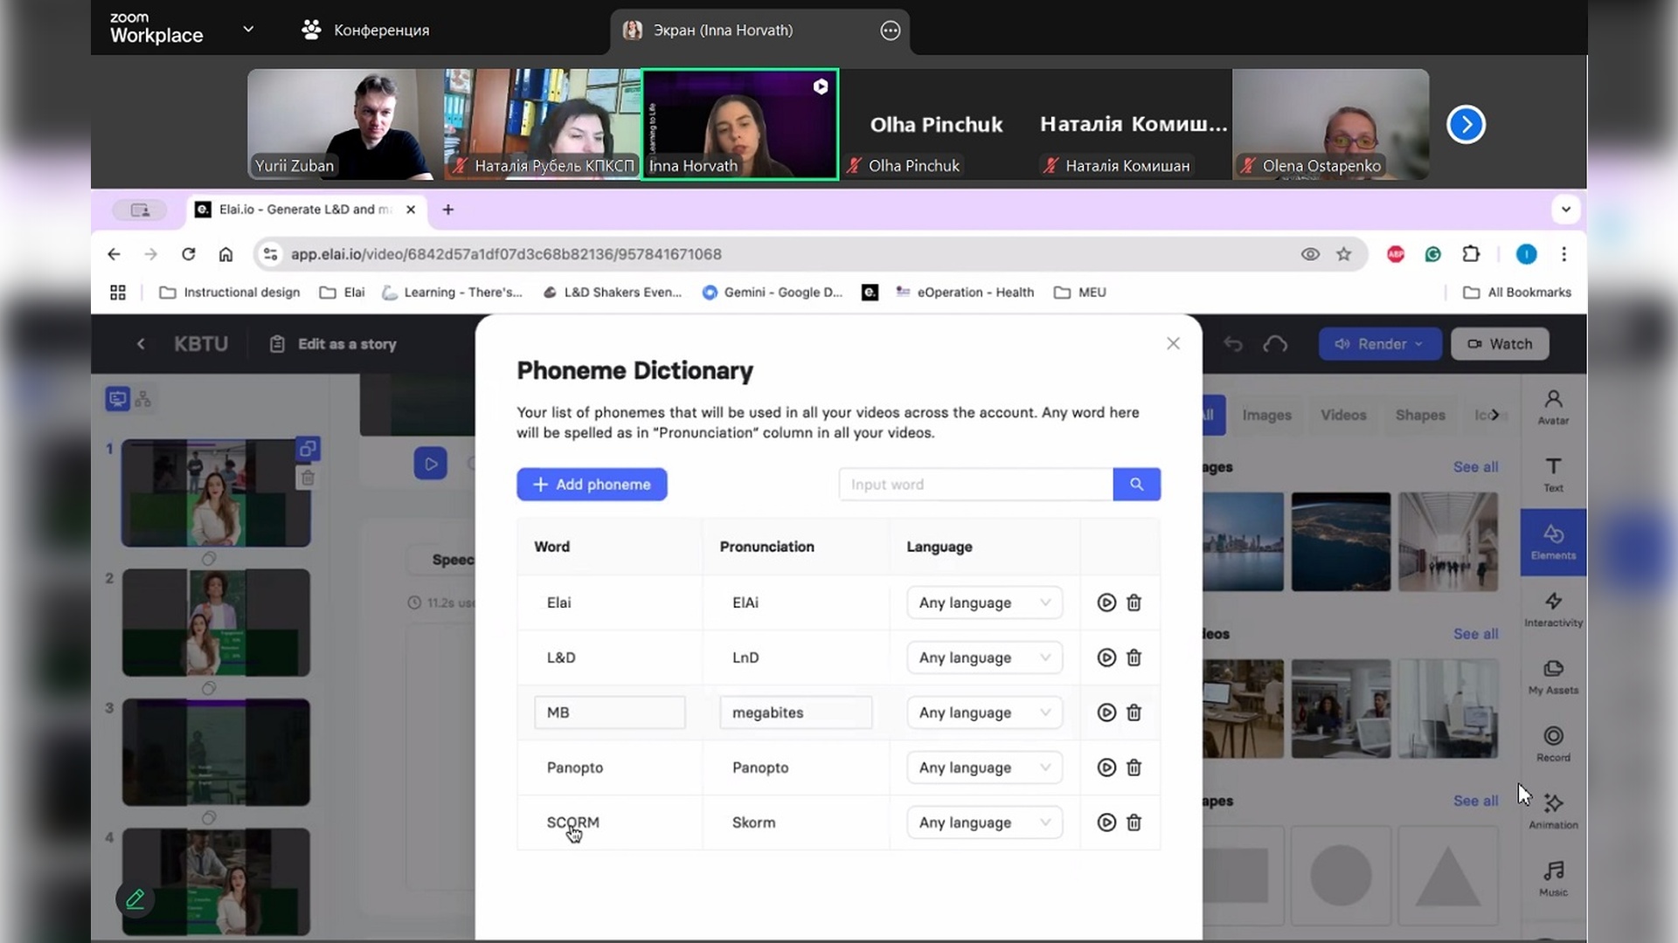Click the browser back arrow
1678x943 pixels.
pos(114,254)
